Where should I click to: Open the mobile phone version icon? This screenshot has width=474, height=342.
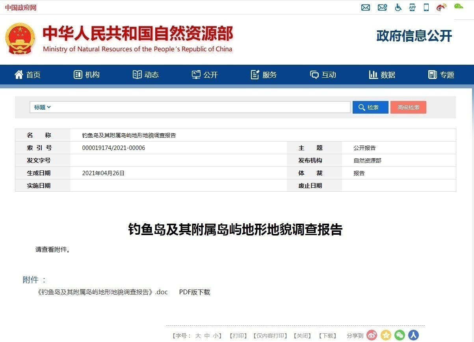(426, 7)
